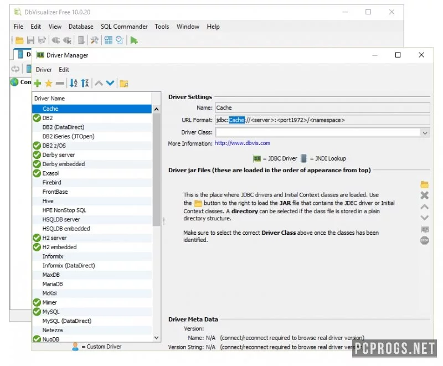Select the Derby server driver
The width and height of the screenshot is (443, 366).
[x=92, y=154]
